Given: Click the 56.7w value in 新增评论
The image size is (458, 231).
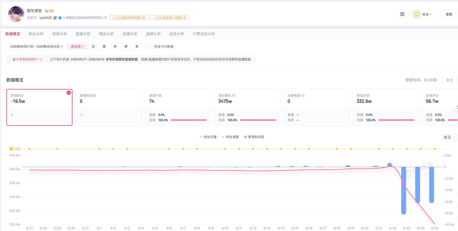Looking at the screenshot, I should [432, 101].
